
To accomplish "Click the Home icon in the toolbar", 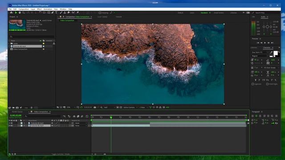I will tap(11, 13).
